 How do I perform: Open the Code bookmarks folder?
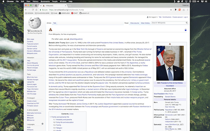click(54, 13)
